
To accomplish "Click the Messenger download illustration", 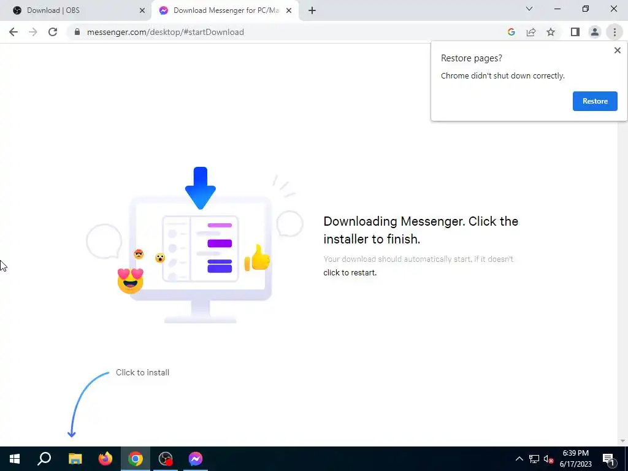I will click(x=195, y=245).
